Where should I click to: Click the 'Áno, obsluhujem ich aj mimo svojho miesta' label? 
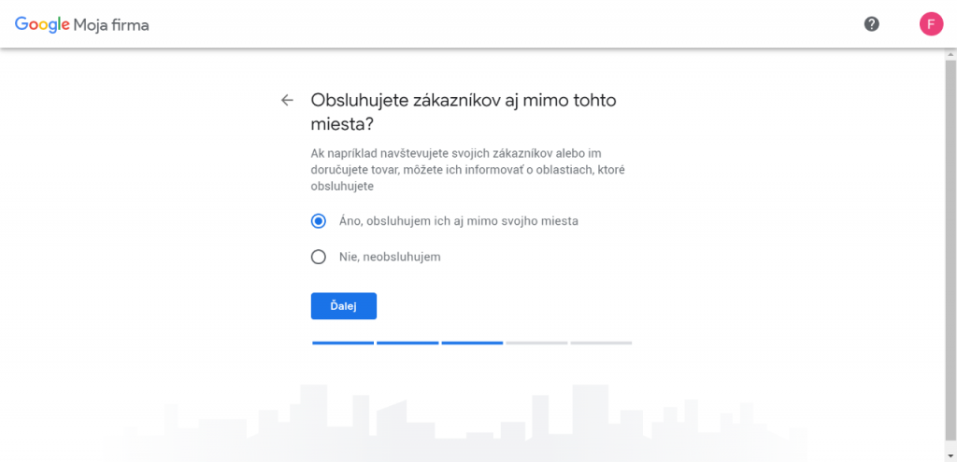[459, 221]
